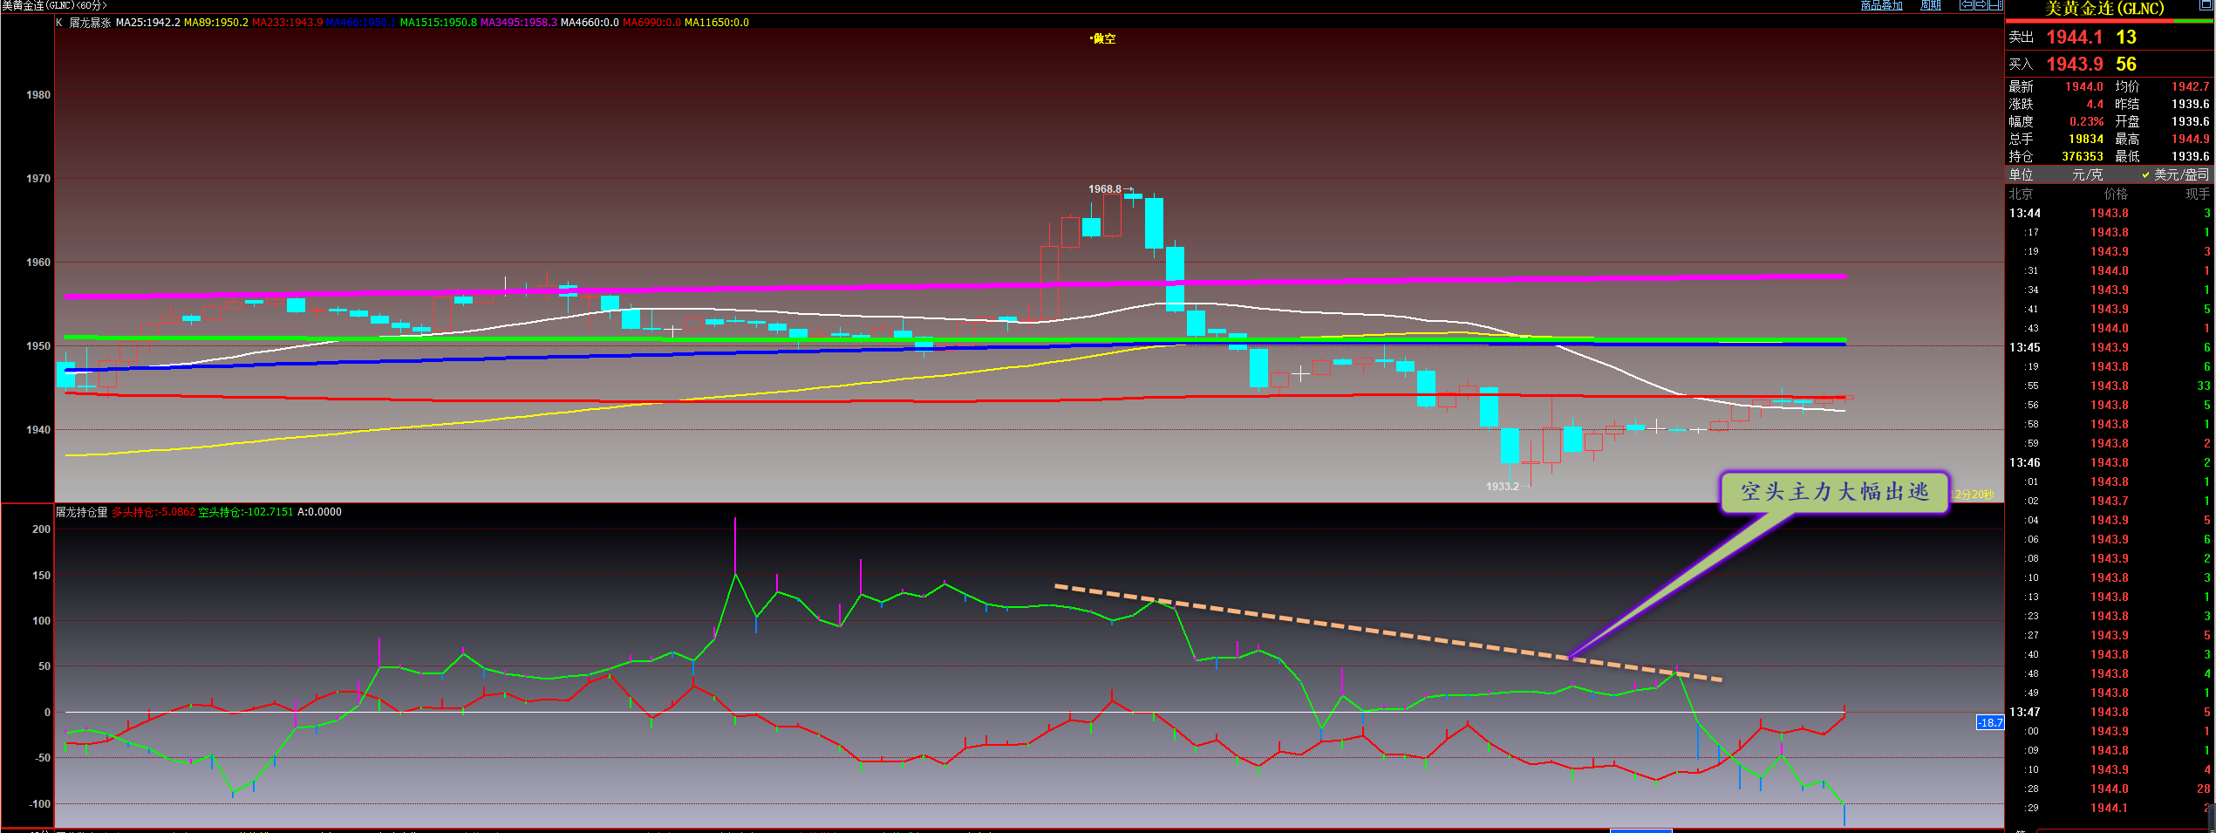Click the 1968.8 high price marker
Screen dimensions: 2216x833
[x=1104, y=188]
